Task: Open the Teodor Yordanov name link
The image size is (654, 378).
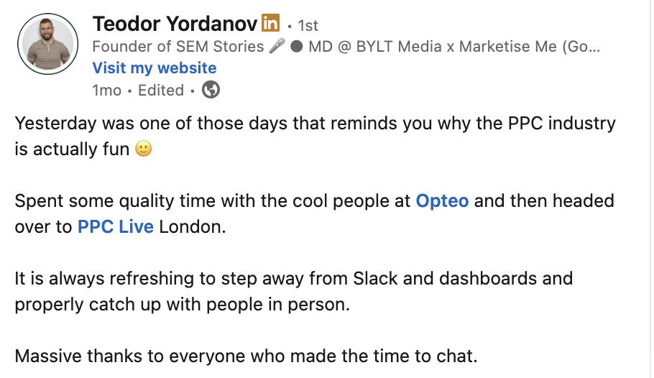Action: [175, 24]
